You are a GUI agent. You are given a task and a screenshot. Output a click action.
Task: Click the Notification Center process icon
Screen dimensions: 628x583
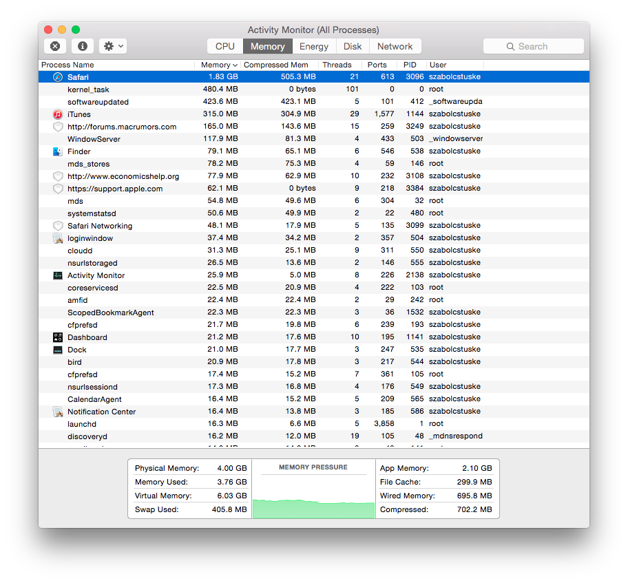point(58,412)
